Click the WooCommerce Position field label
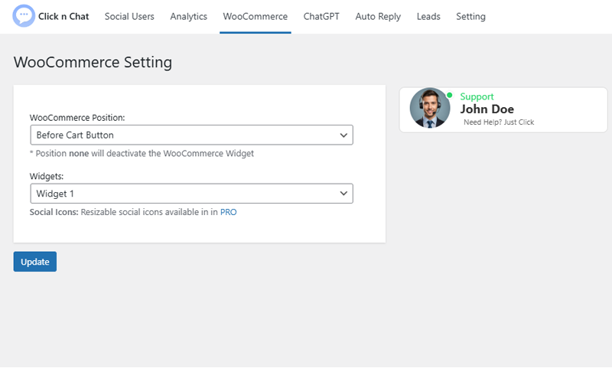The height and width of the screenshot is (391, 612). click(x=77, y=118)
